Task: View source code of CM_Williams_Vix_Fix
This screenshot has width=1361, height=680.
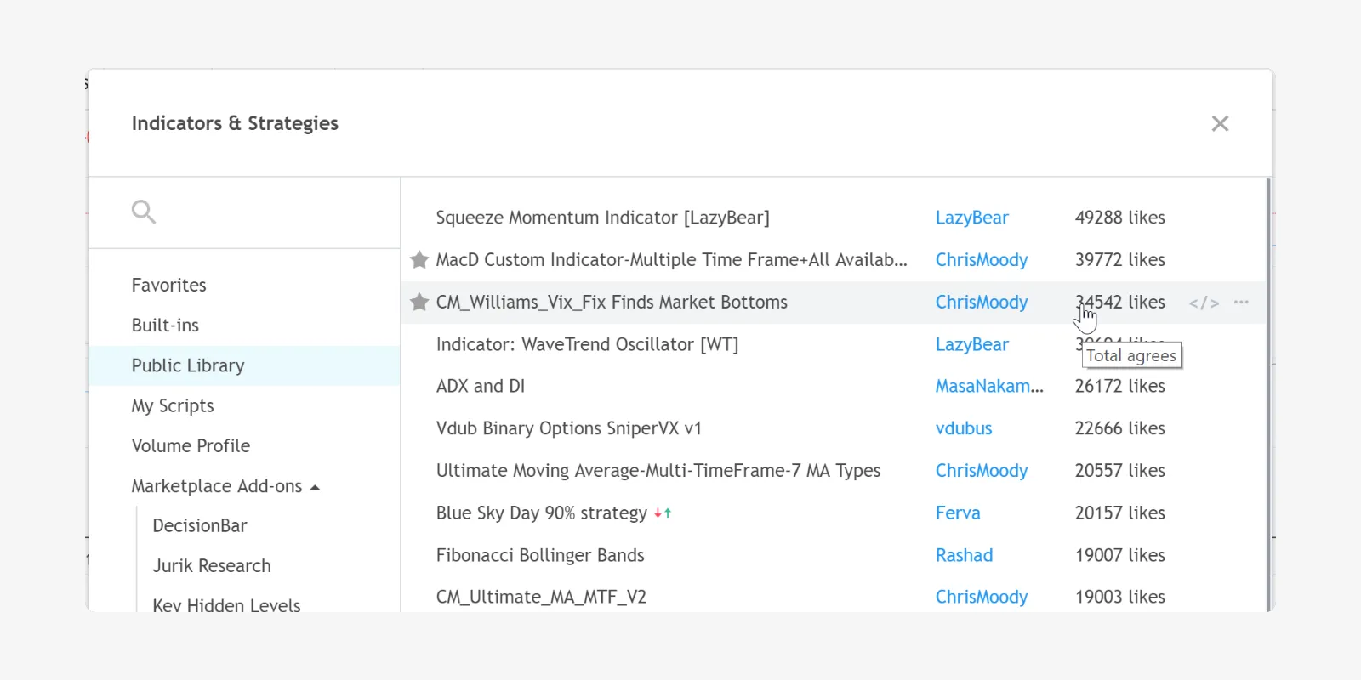Action: click(x=1204, y=303)
